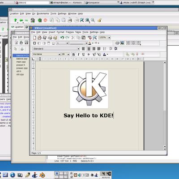Viewport: 179px width, 179px height.
Task: Open the Verdana font family dropdown
Action: click(47, 54)
